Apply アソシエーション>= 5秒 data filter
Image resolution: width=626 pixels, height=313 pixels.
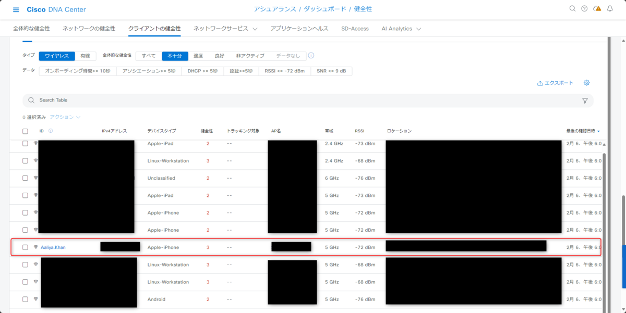pos(149,71)
